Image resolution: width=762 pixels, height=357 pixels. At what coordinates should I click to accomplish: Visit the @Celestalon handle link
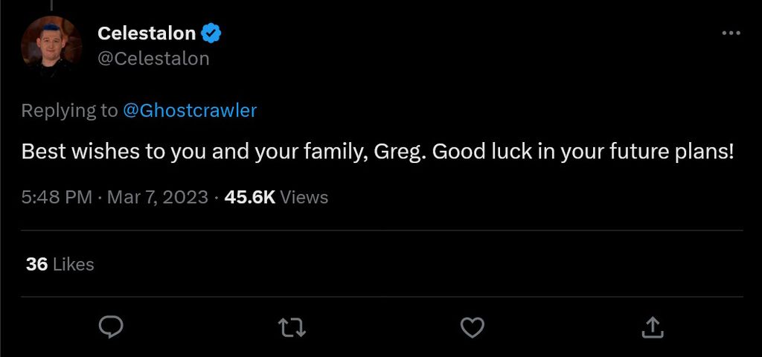coord(153,58)
